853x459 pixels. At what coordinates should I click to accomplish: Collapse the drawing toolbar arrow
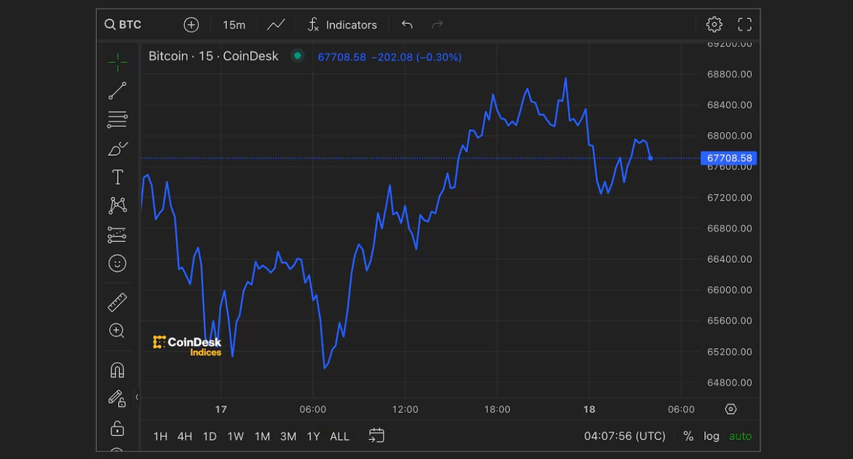click(136, 397)
